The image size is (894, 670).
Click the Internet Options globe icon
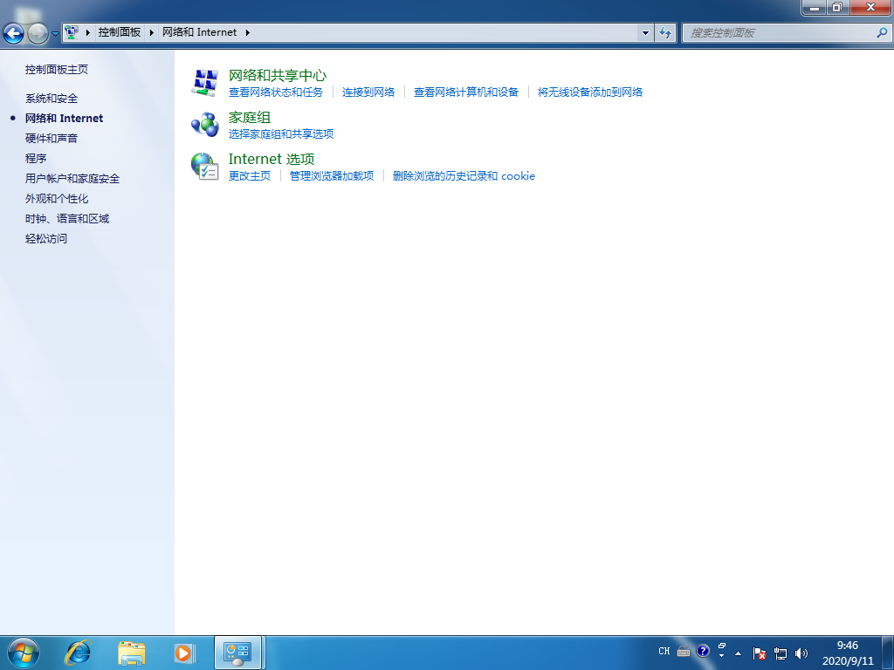pos(204,167)
